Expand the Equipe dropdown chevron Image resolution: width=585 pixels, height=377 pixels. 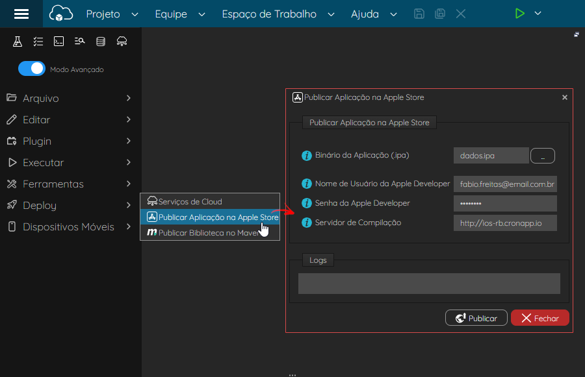(202, 14)
